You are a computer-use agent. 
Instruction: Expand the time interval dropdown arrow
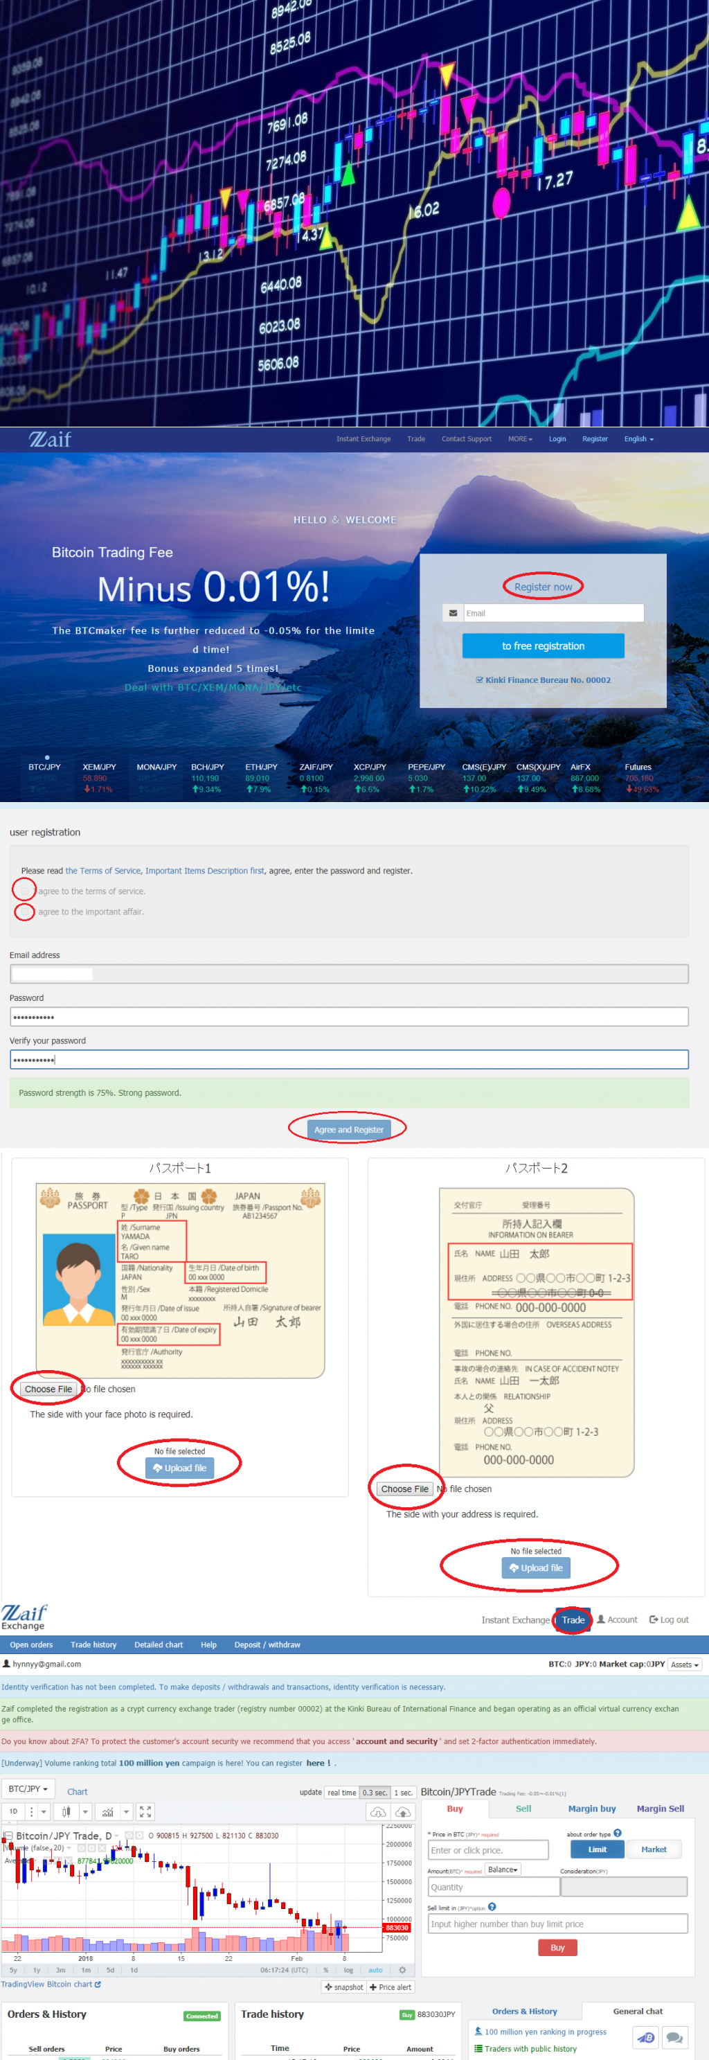pos(44,1811)
